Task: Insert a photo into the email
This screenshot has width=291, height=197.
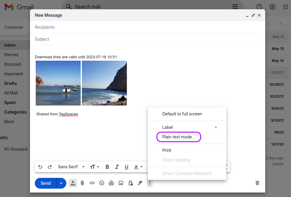Action: [x=121, y=183]
